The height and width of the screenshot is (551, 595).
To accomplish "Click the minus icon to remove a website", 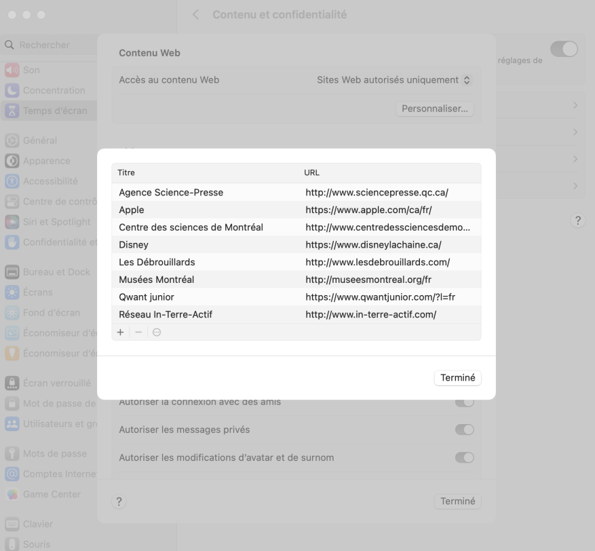I will [x=138, y=332].
